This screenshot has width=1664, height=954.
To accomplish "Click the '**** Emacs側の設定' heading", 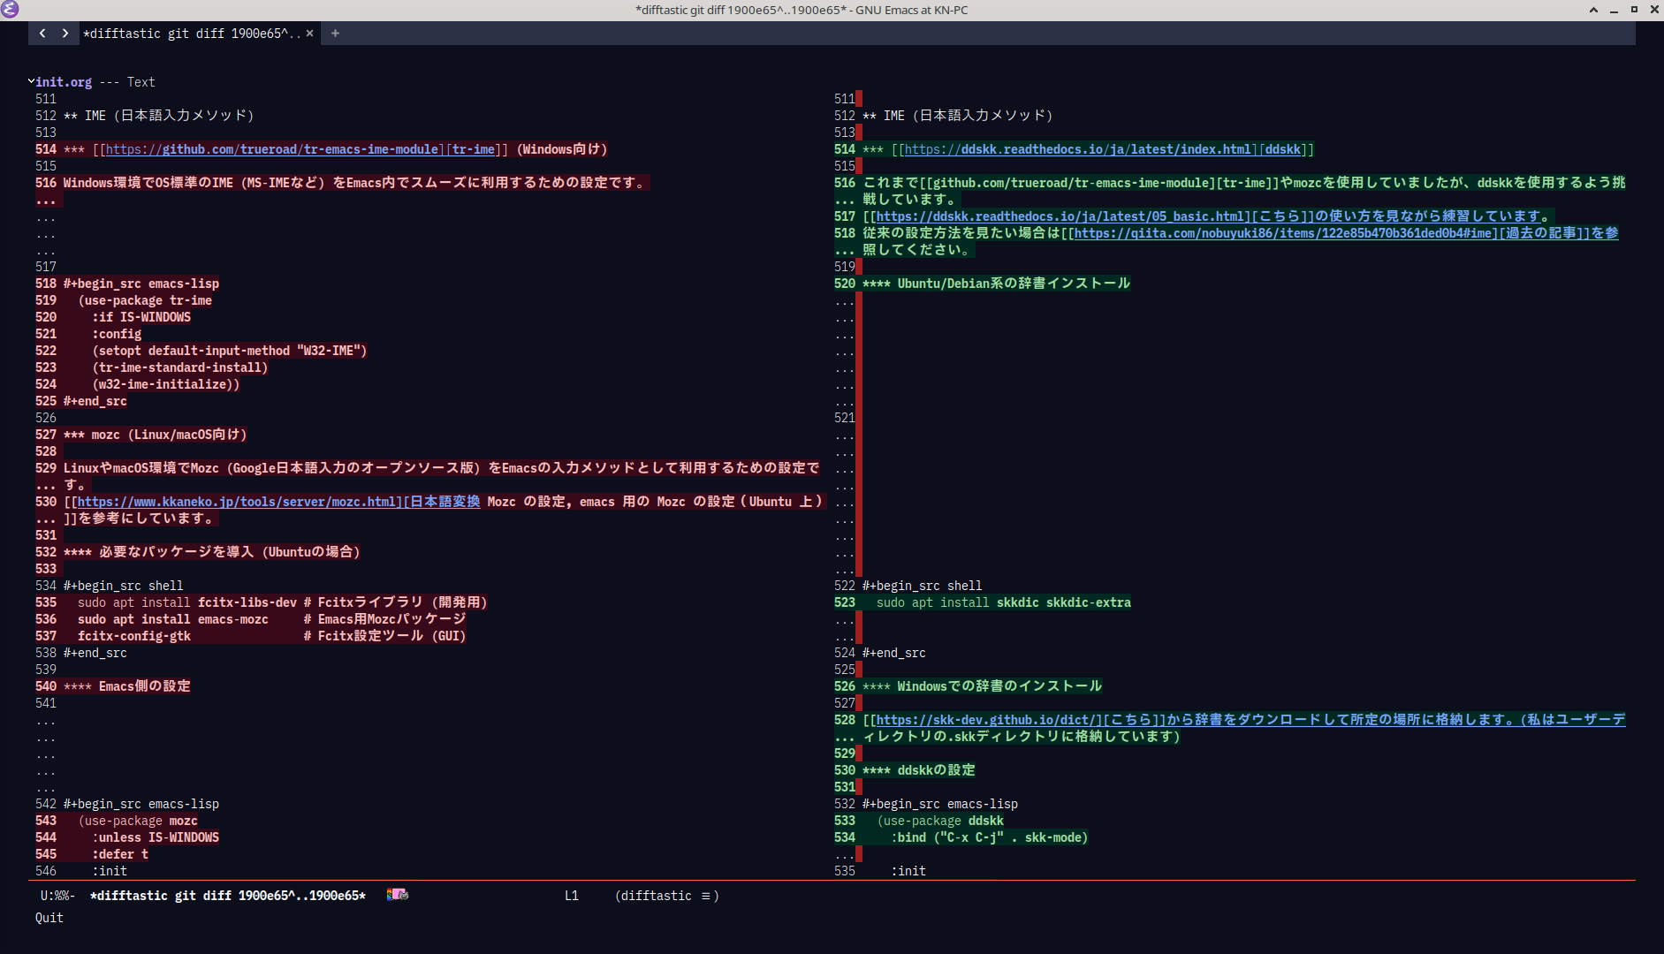I will tap(127, 686).
